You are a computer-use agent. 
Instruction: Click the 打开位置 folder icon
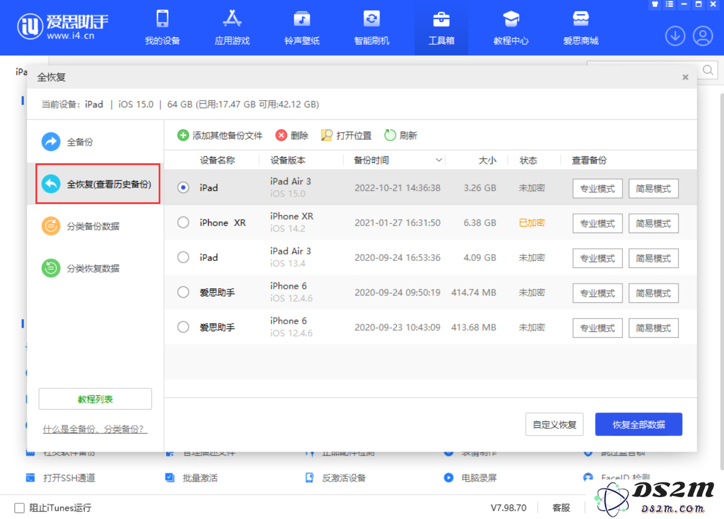327,135
